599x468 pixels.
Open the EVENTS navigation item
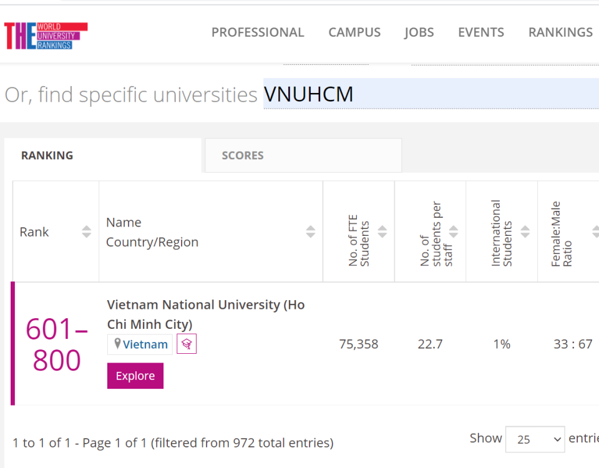pos(481,32)
